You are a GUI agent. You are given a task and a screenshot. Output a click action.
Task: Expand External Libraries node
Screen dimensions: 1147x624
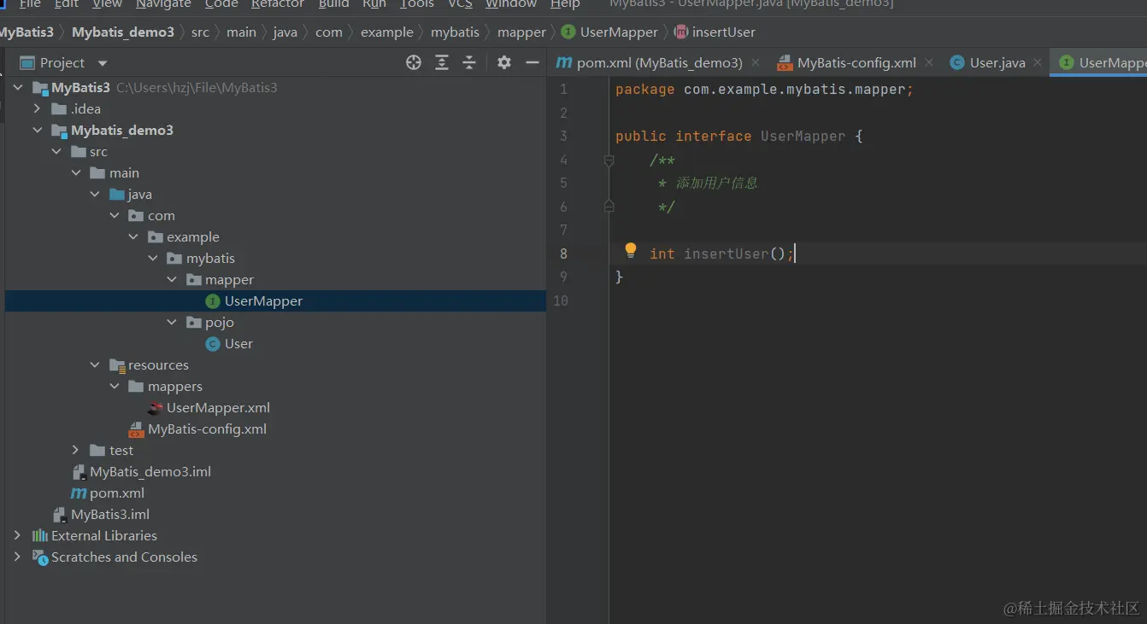[17, 535]
